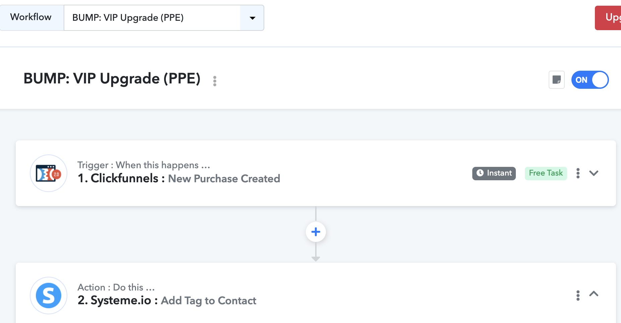Image resolution: width=621 pixels, height=323 pixels.
Task: Click the Free Task badge
Action: [546, 173]
